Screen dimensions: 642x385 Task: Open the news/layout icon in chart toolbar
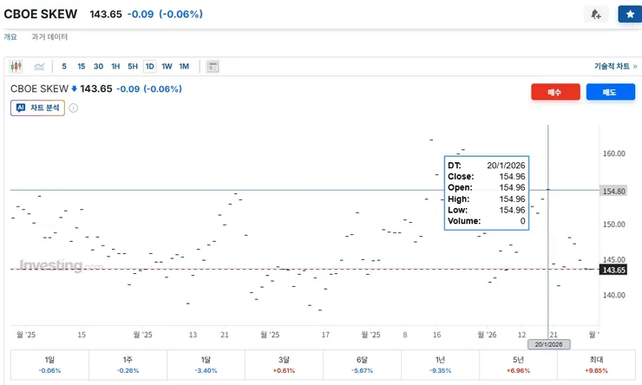(213, 66)
